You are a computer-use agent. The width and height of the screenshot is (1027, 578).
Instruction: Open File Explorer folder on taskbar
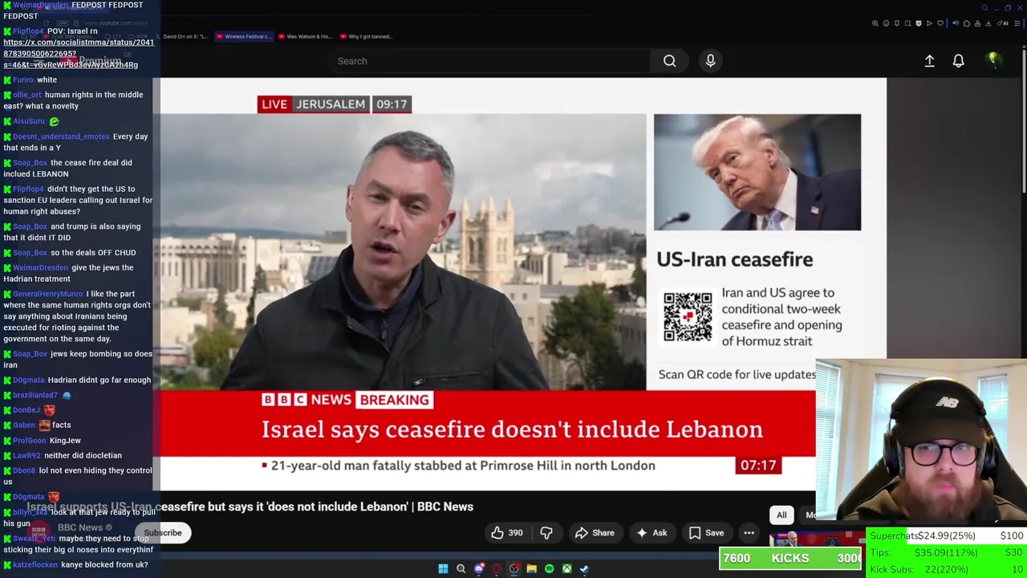(x=532, y=569)
